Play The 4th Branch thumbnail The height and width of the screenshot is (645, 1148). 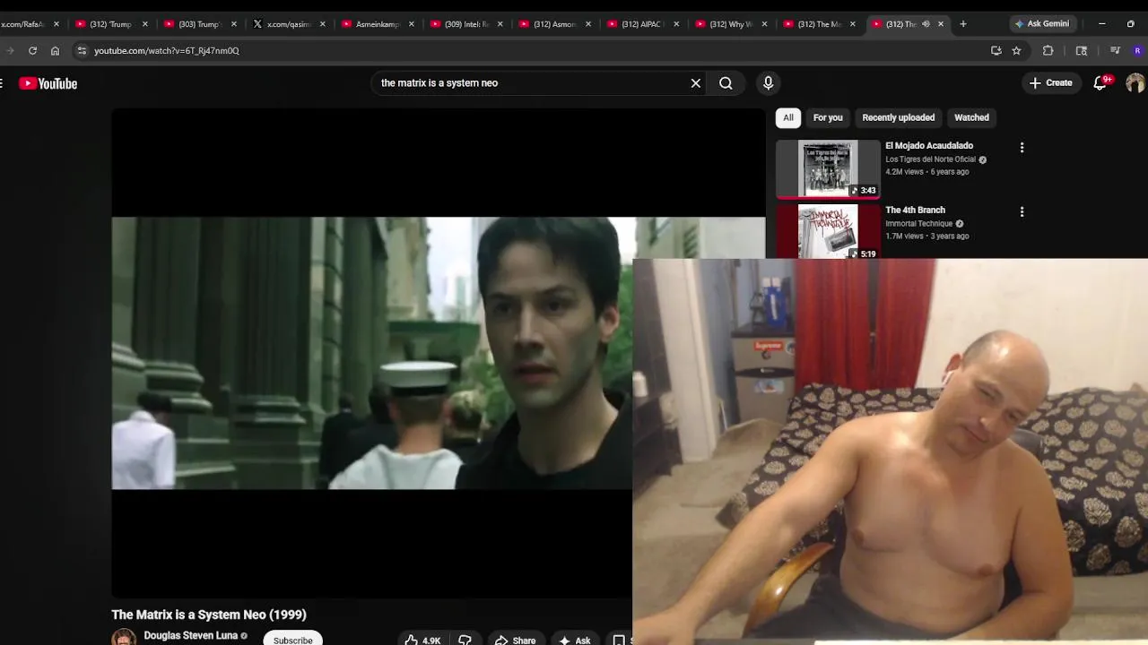point(828,232)
